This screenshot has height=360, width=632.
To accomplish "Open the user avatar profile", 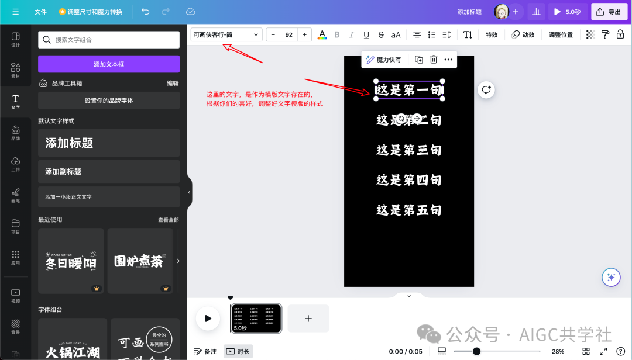I will [x=502, y=12].
